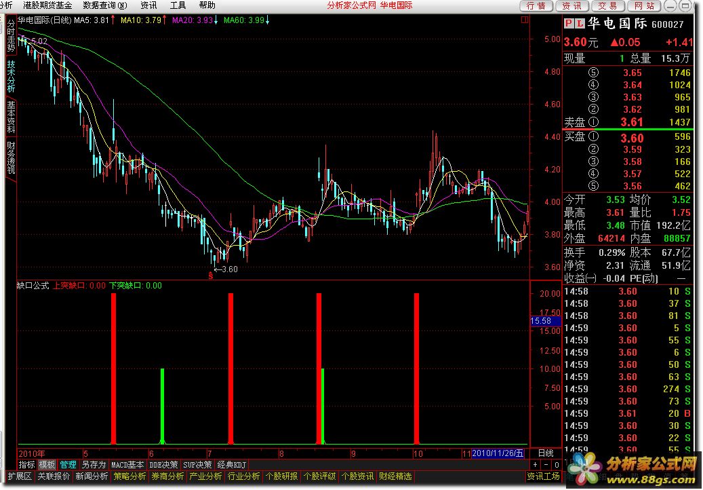703x490 pixels.
Task: Click sell level 卖盘① price 3.61
Action: point(631,121)
